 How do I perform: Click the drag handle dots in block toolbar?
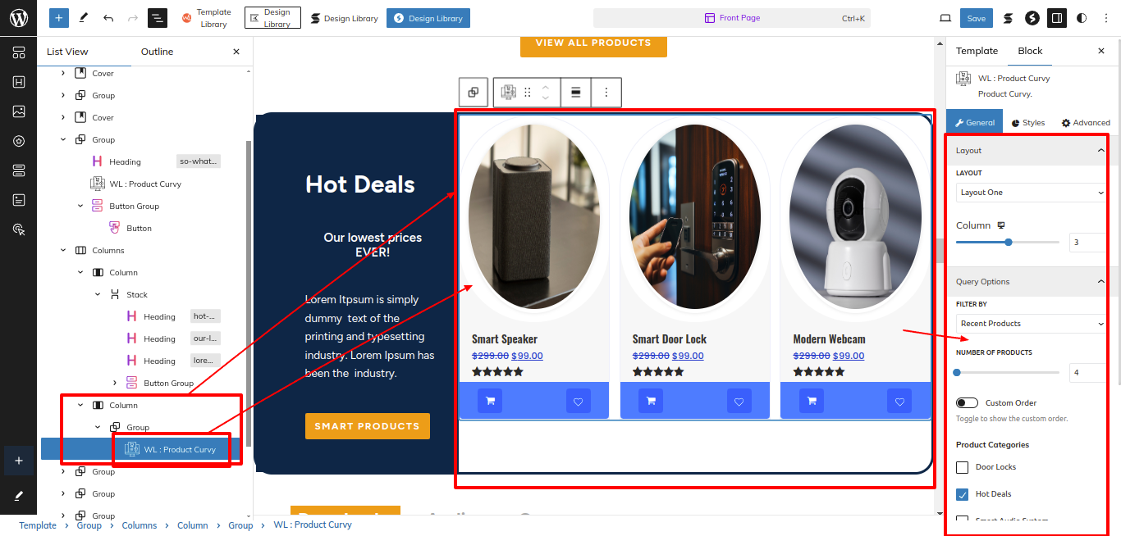(x=528, y=93)
